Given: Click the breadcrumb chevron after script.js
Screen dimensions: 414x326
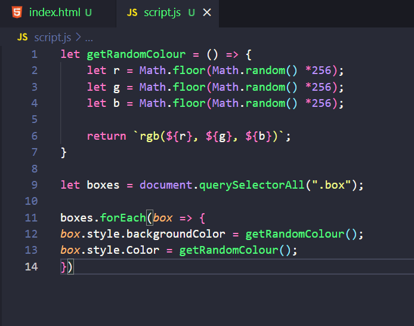Looking at the screenshot, I should point(78,37).
